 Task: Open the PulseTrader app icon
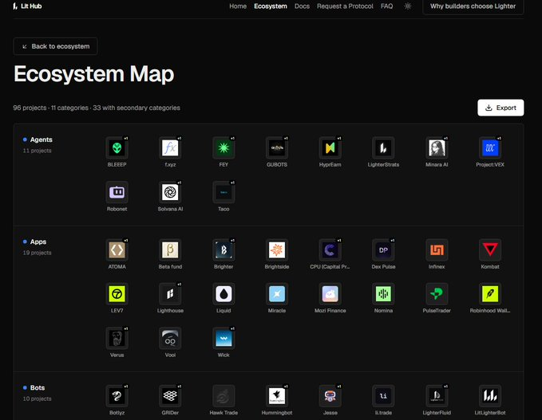437,294
